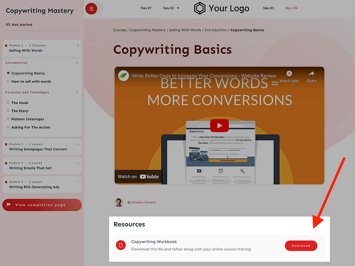
Task: Mark The Story lesson circle
Action: 8,111
